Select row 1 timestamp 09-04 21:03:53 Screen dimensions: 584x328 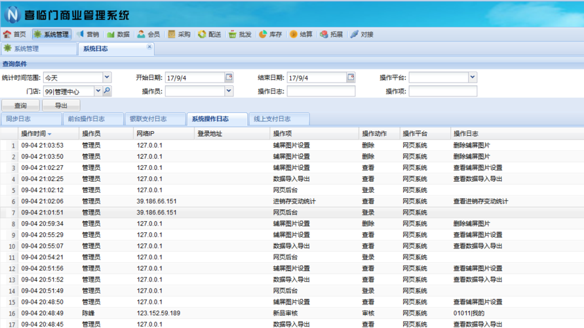click(x=42, y=146)
